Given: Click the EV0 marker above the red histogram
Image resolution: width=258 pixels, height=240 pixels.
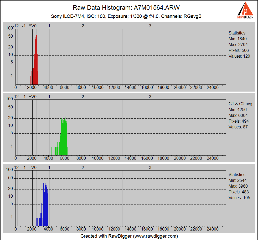Looking at the screenshot, I should [x=32, y=26].
